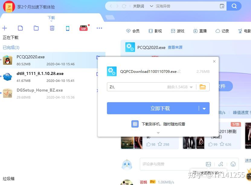Click the blank file icon in toolbar
Screen dimensions: 251x185
(20, 28)
